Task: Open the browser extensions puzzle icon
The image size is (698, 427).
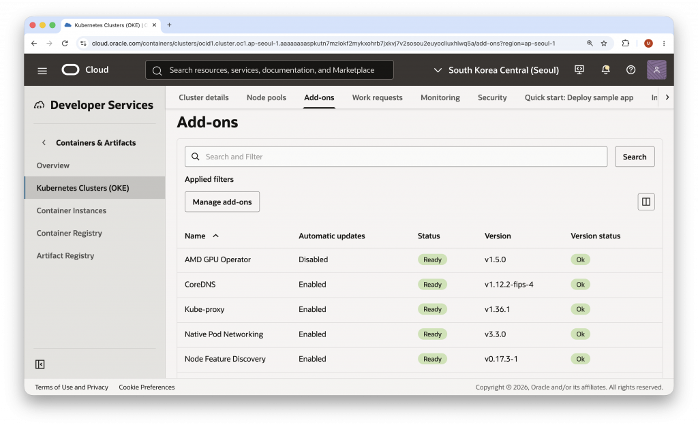Action: (626, 43)
